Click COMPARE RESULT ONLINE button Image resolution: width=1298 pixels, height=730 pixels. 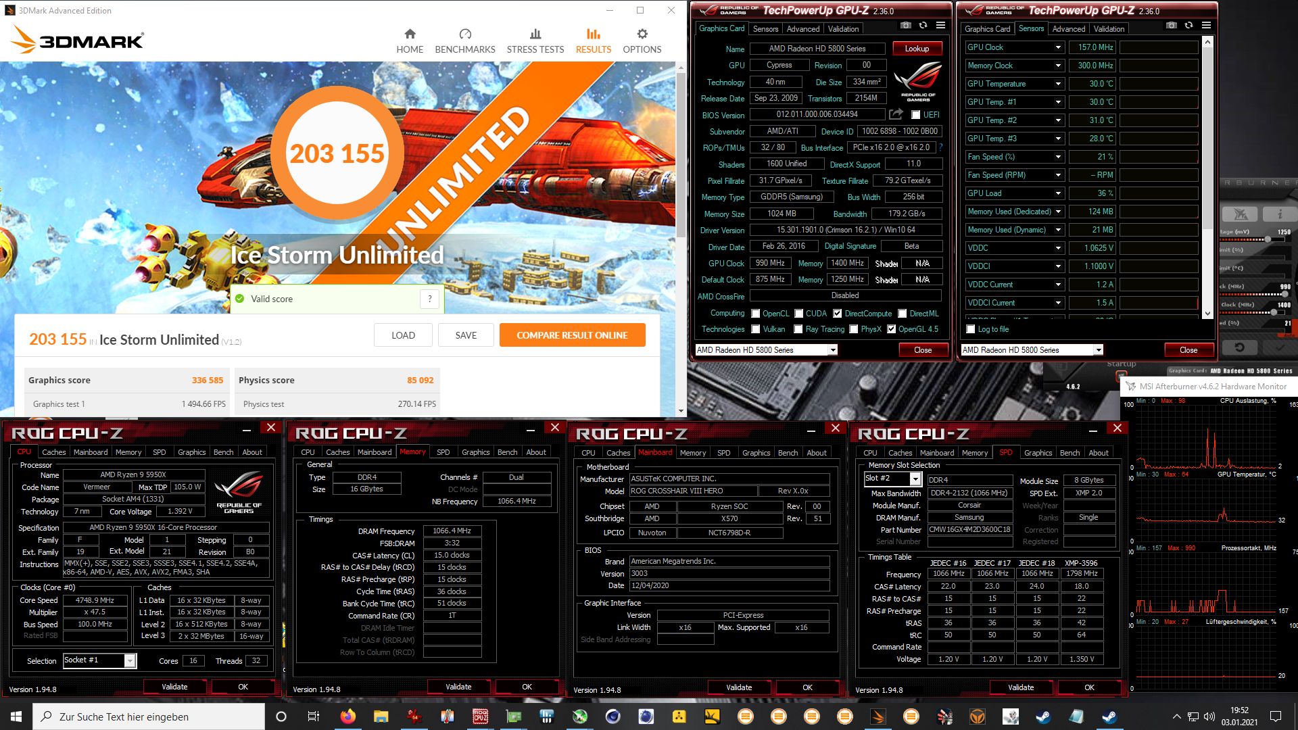tap(572, 335)
